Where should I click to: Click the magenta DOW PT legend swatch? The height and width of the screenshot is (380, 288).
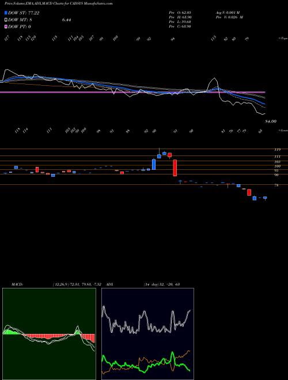(x=6, y=26)
